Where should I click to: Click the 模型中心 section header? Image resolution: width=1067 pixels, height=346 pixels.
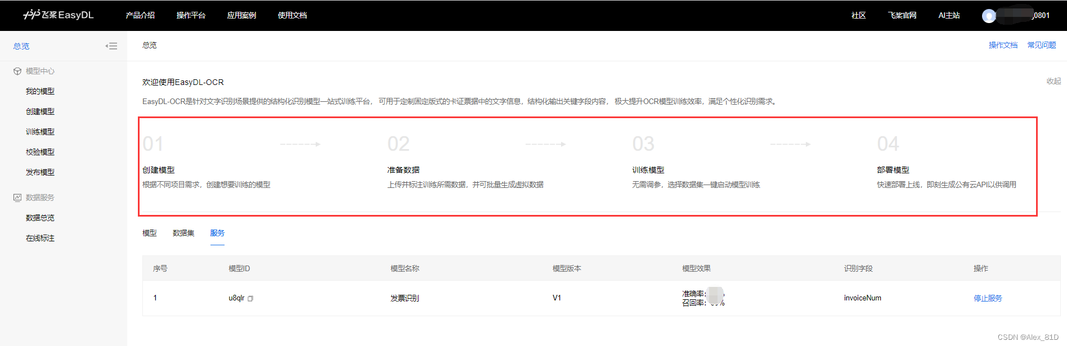click(40, 71)
